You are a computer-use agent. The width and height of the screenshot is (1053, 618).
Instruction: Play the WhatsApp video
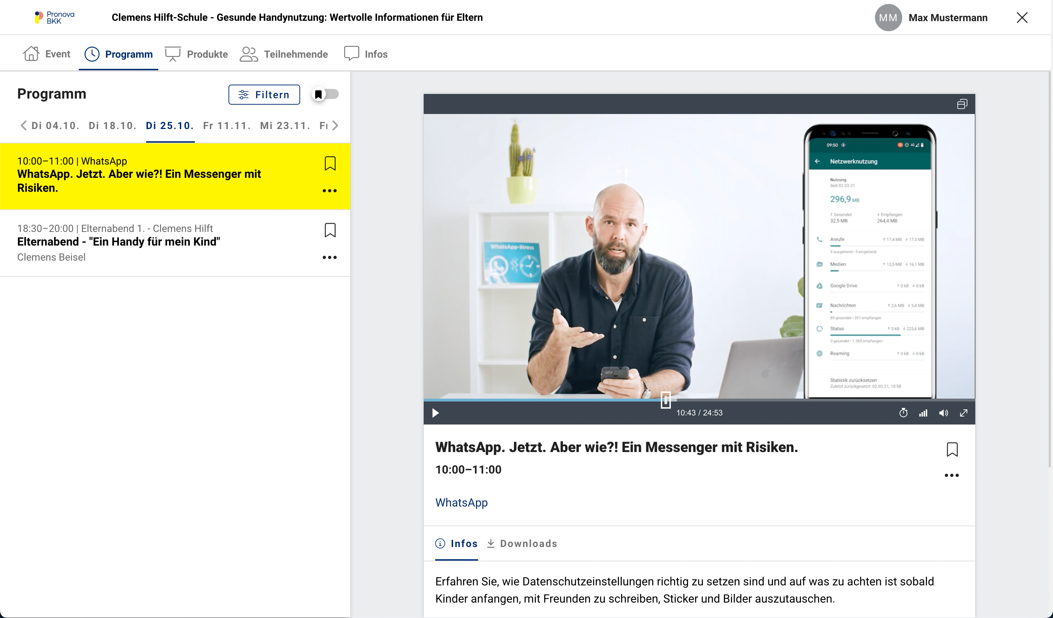point(436,413)
